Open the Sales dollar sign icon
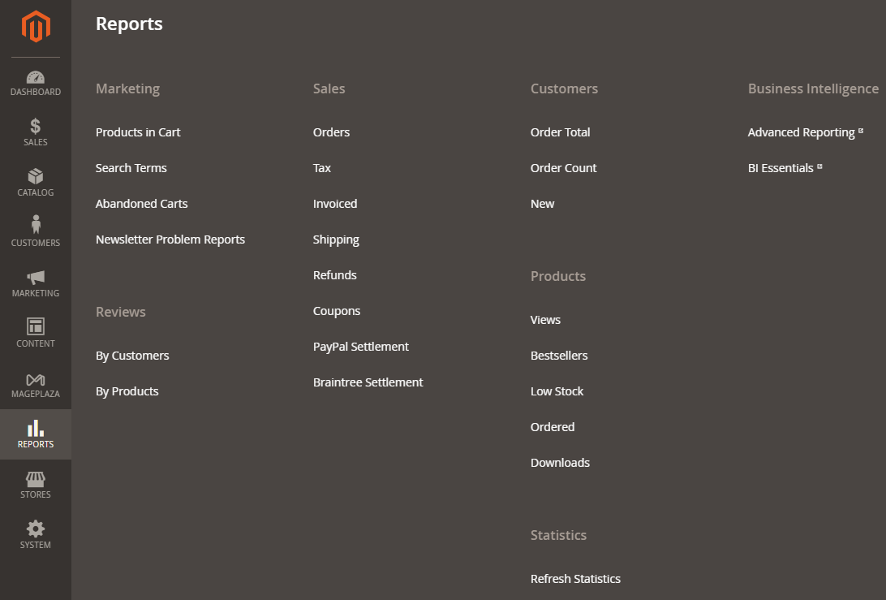Image resolution: width=886 pixels, height=600 pixels. coord(36,126)
